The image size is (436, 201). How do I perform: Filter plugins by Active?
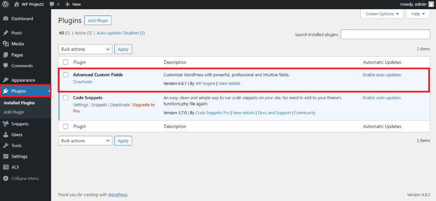tap(80, 33)
